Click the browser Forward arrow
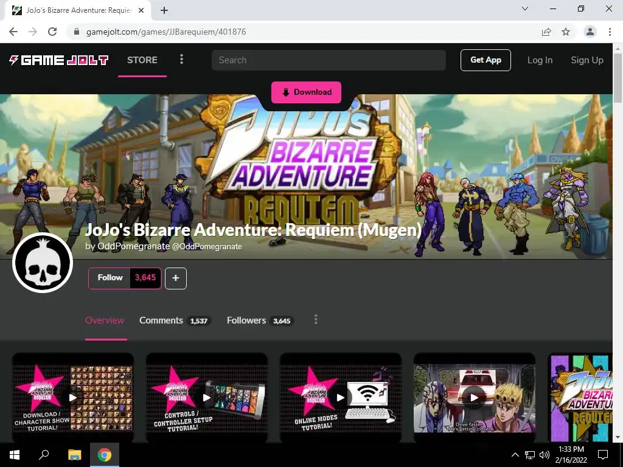This screenshot has height=467, width=623. (x=33, y=32)
